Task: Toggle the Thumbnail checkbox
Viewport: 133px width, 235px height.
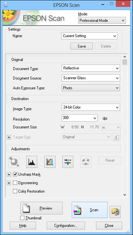Action: coord(22,218)
